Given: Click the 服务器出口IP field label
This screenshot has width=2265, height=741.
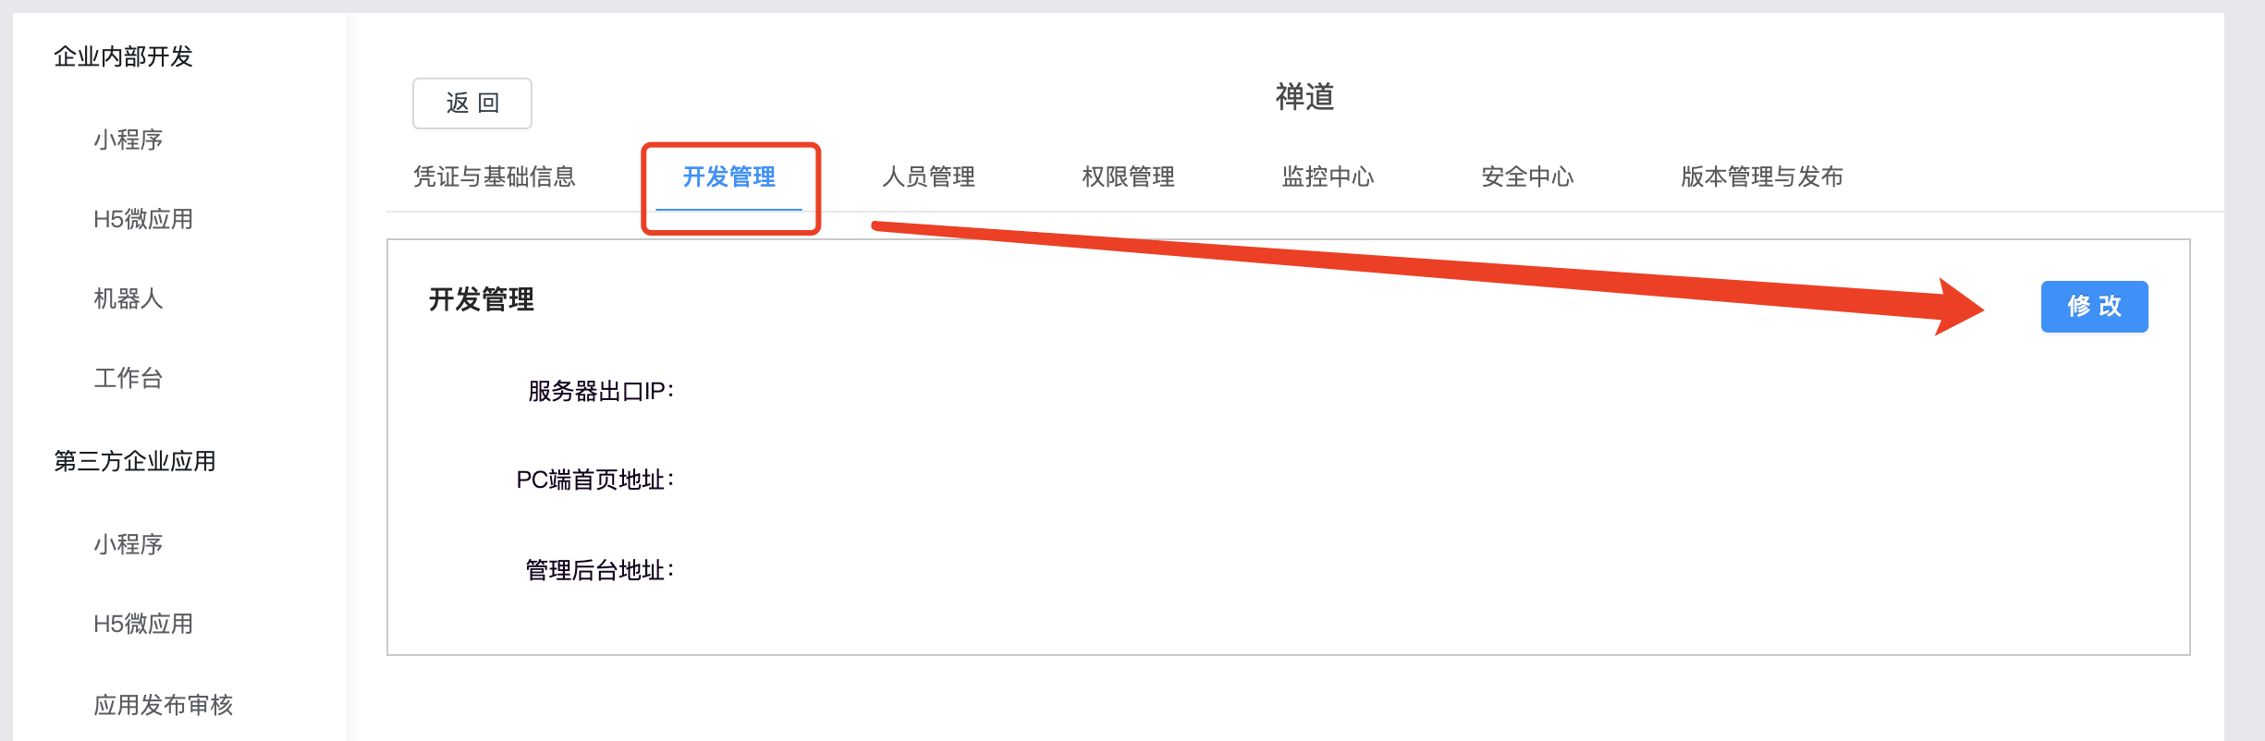Looking at the screenshot, I should coord(601,392).
